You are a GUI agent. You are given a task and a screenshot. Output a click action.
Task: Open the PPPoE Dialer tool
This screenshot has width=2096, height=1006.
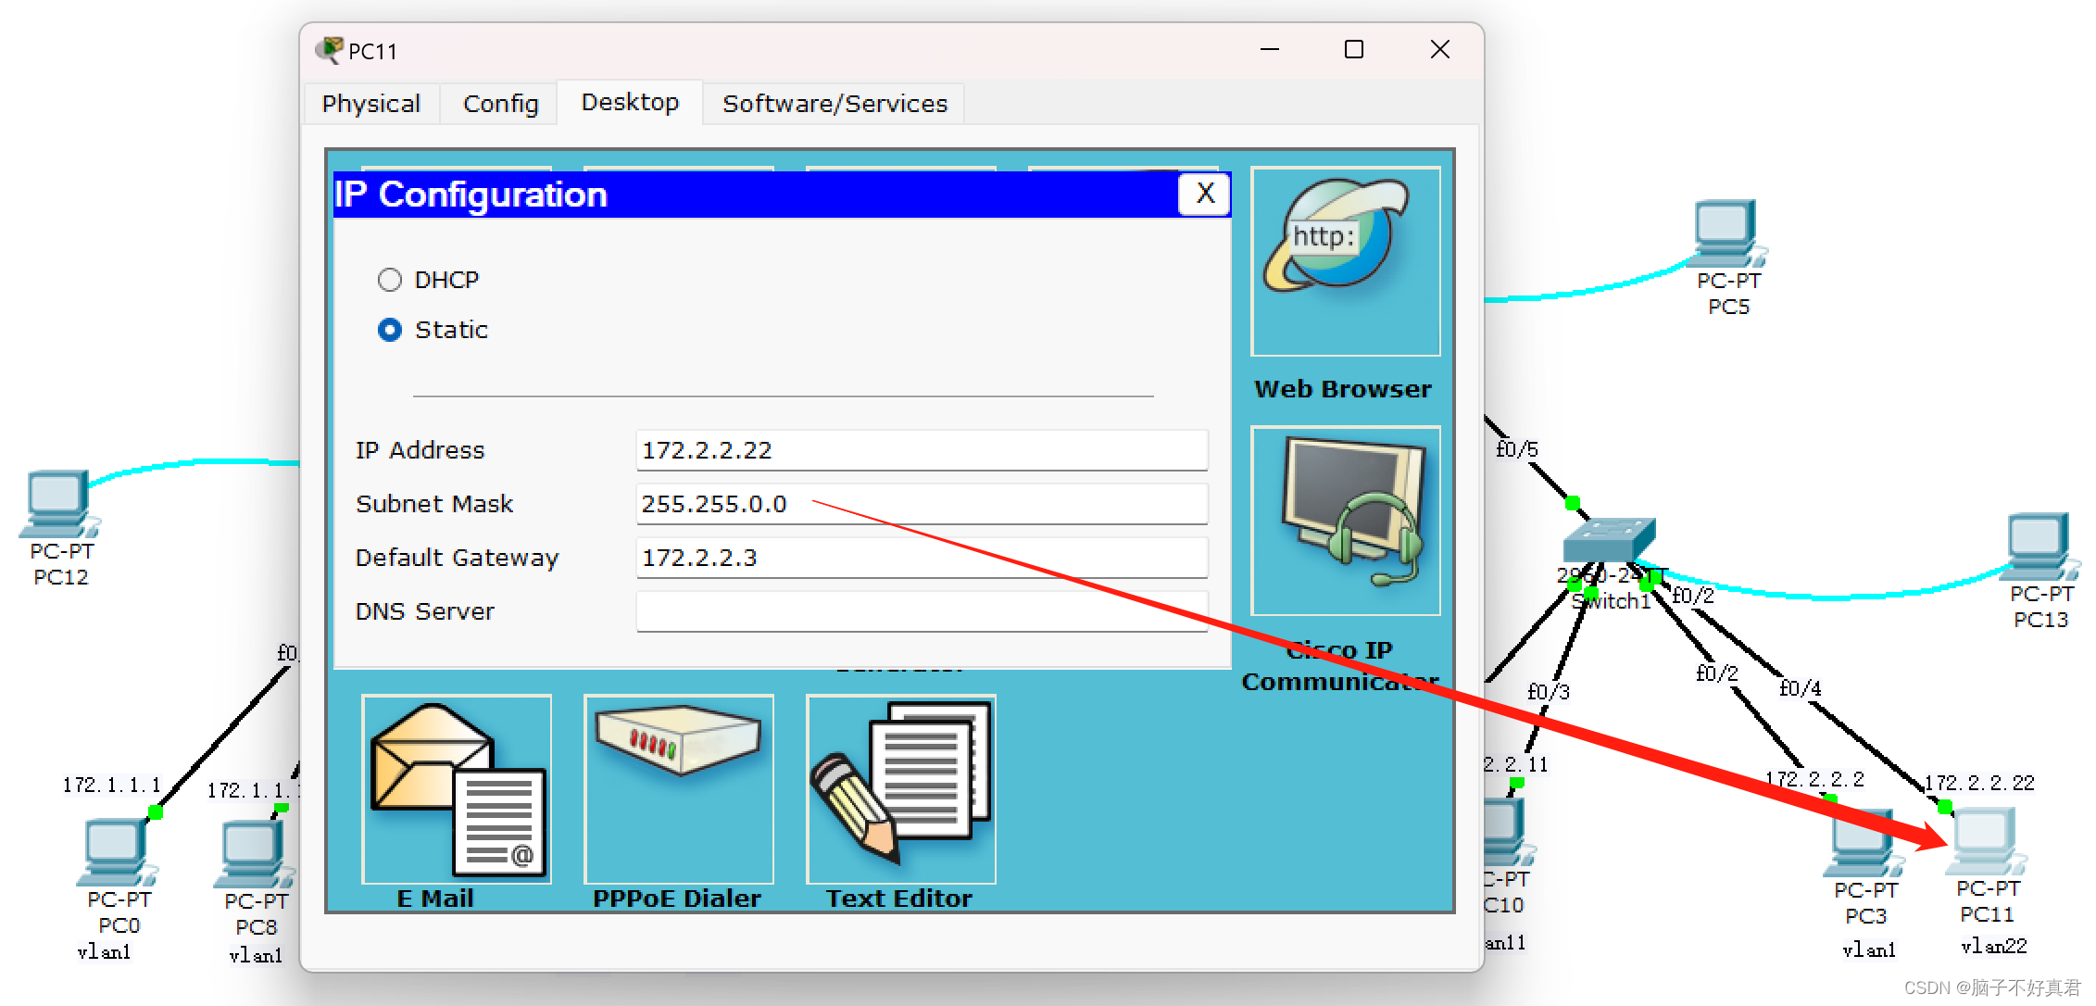(678, 789)
